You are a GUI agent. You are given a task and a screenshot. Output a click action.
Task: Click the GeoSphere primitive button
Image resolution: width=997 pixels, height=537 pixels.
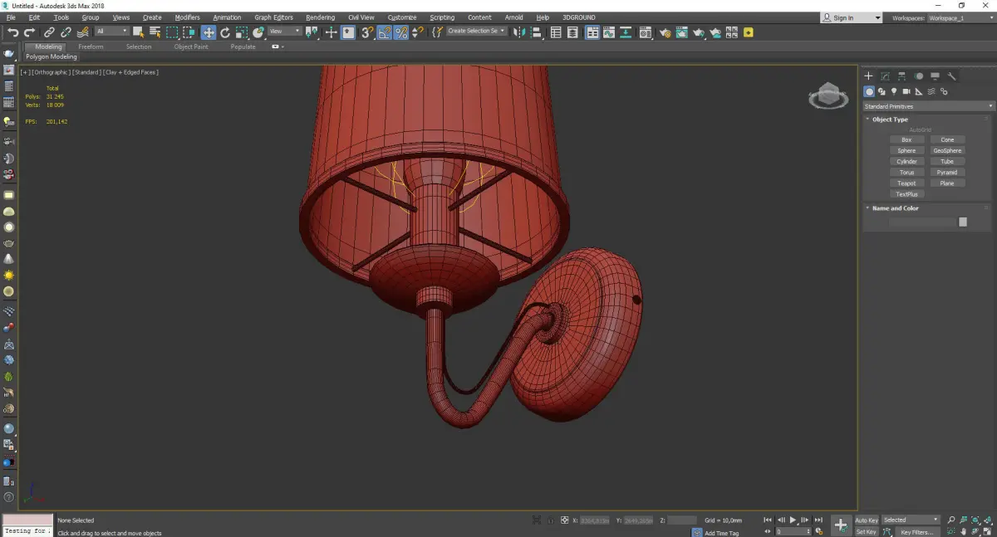[947, 150]
